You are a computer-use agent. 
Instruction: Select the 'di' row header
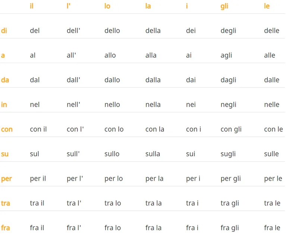click(4, 31)
